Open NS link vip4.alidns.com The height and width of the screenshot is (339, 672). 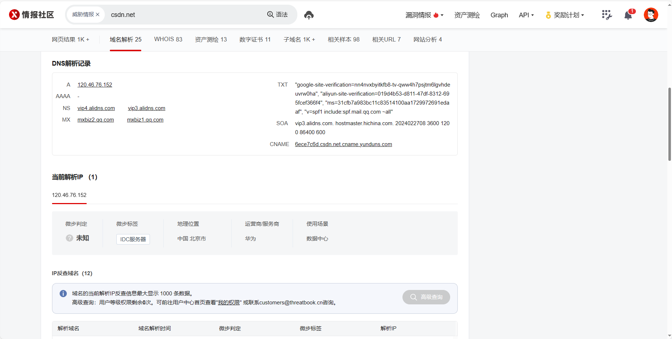tap(96, 108)
